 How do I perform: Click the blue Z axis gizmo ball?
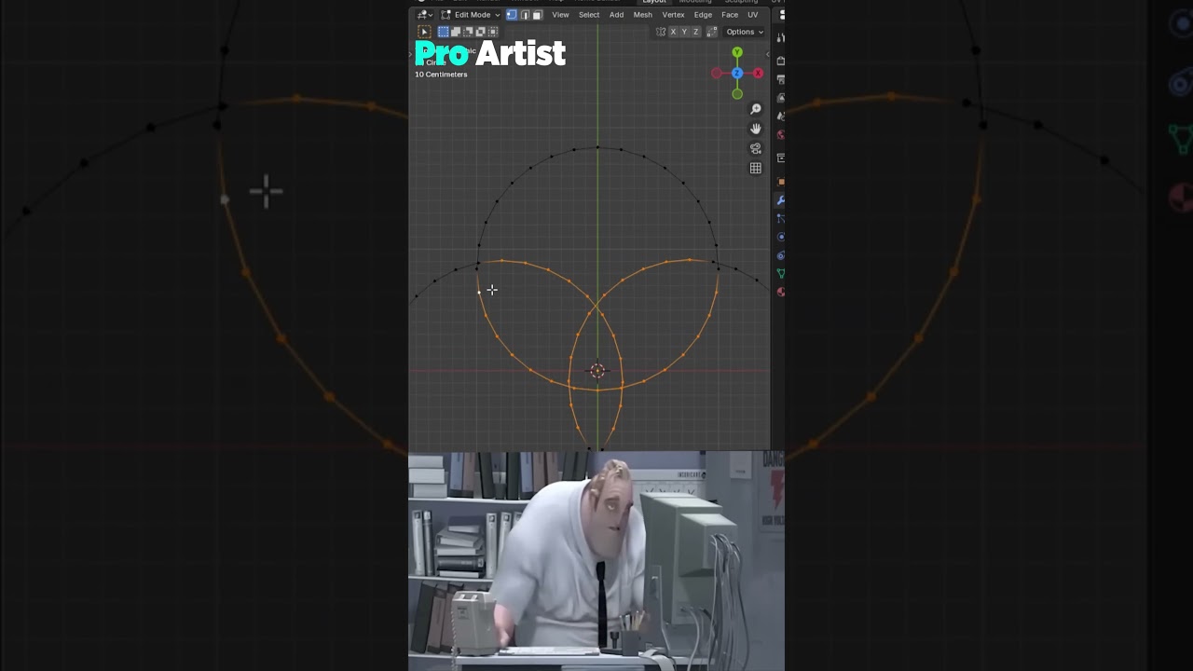[x=736, y=73]
